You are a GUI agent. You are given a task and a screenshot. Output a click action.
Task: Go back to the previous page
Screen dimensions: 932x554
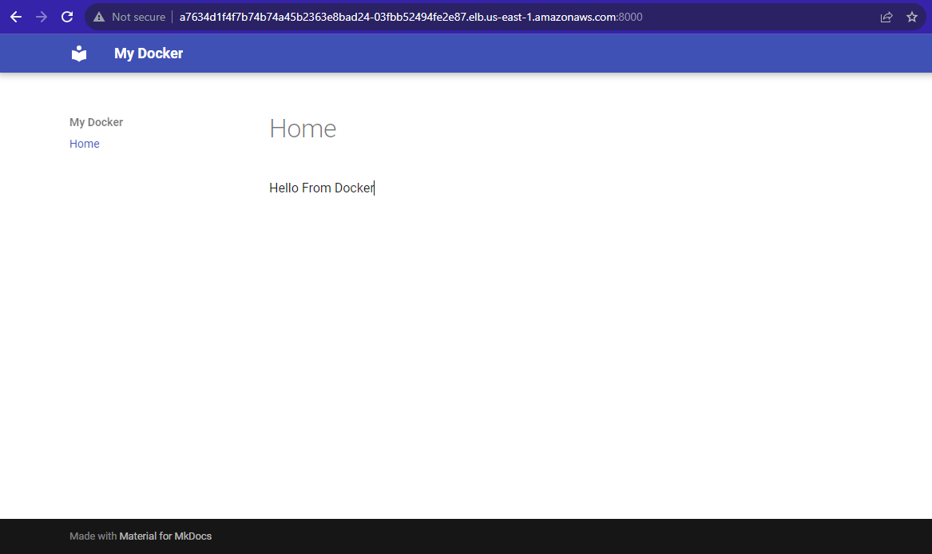16,17
